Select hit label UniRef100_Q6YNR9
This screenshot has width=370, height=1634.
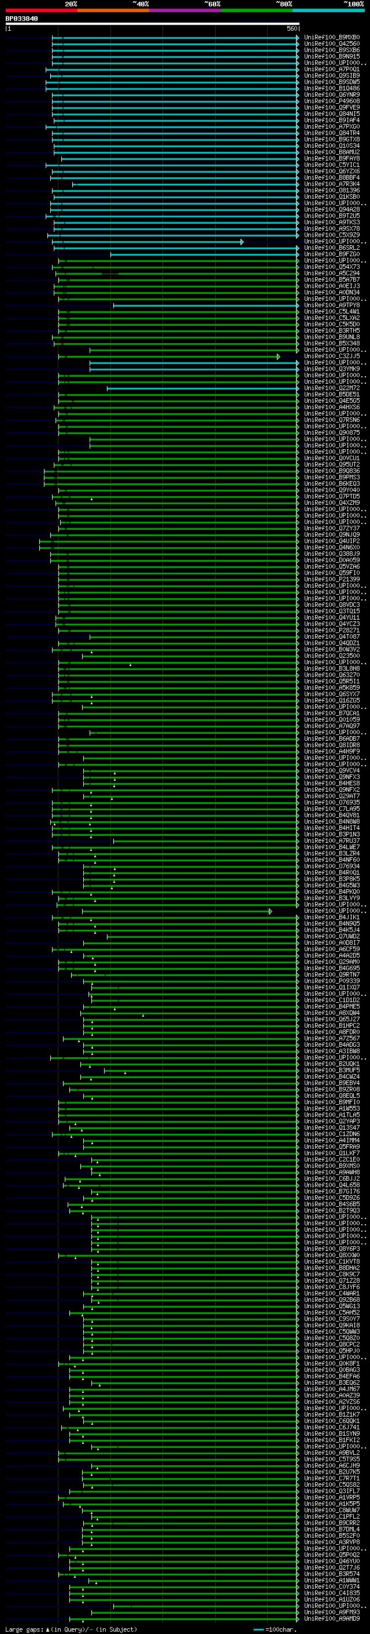[332, 94]
